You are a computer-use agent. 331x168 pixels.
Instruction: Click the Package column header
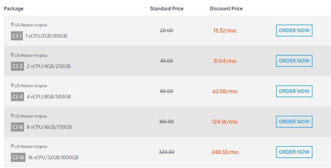click(14, 9)
